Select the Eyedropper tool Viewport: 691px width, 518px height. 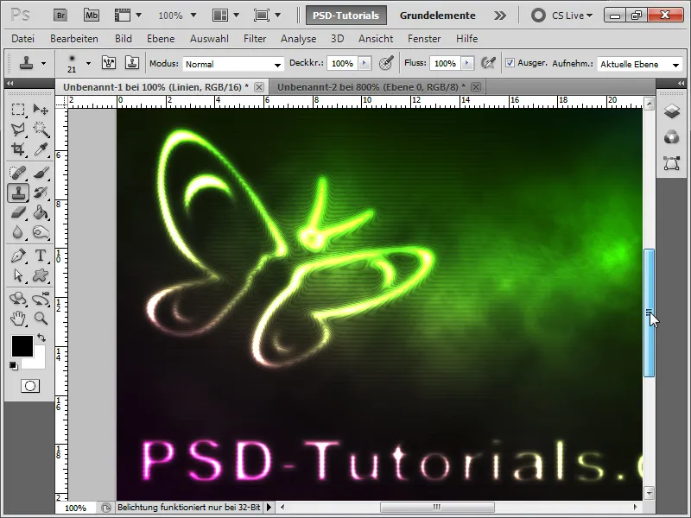[x=41, y=149]
